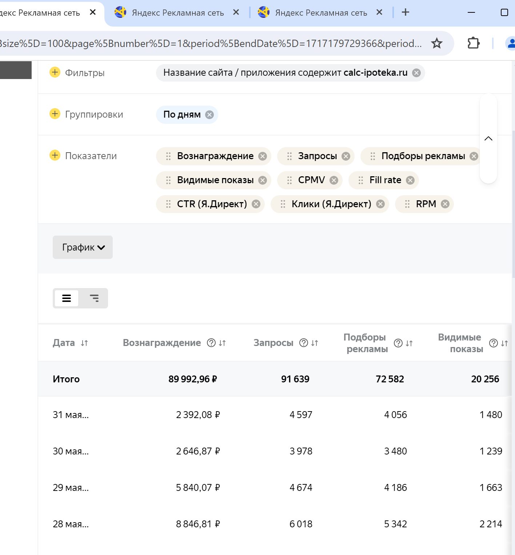Remove the Вознаграждение metric chip

click(x=262, y=156)
